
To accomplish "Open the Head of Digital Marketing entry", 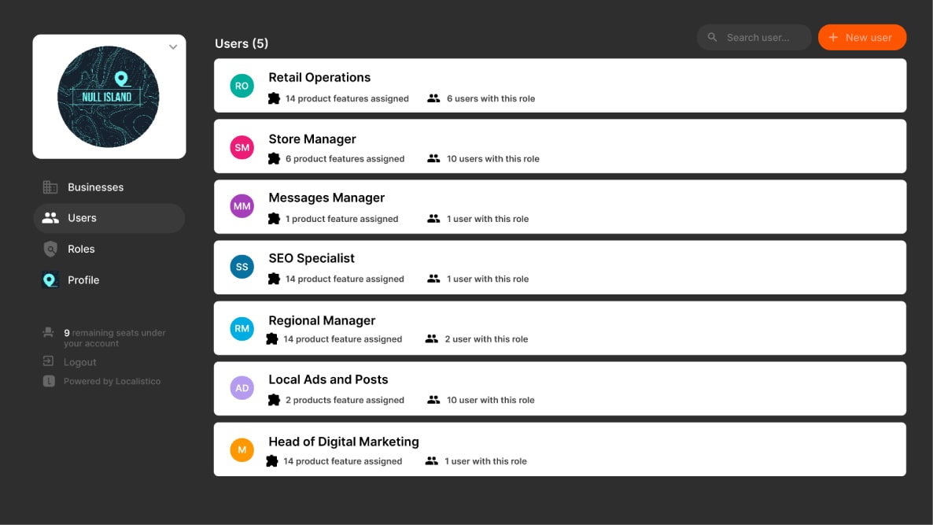I will point(559,449).
